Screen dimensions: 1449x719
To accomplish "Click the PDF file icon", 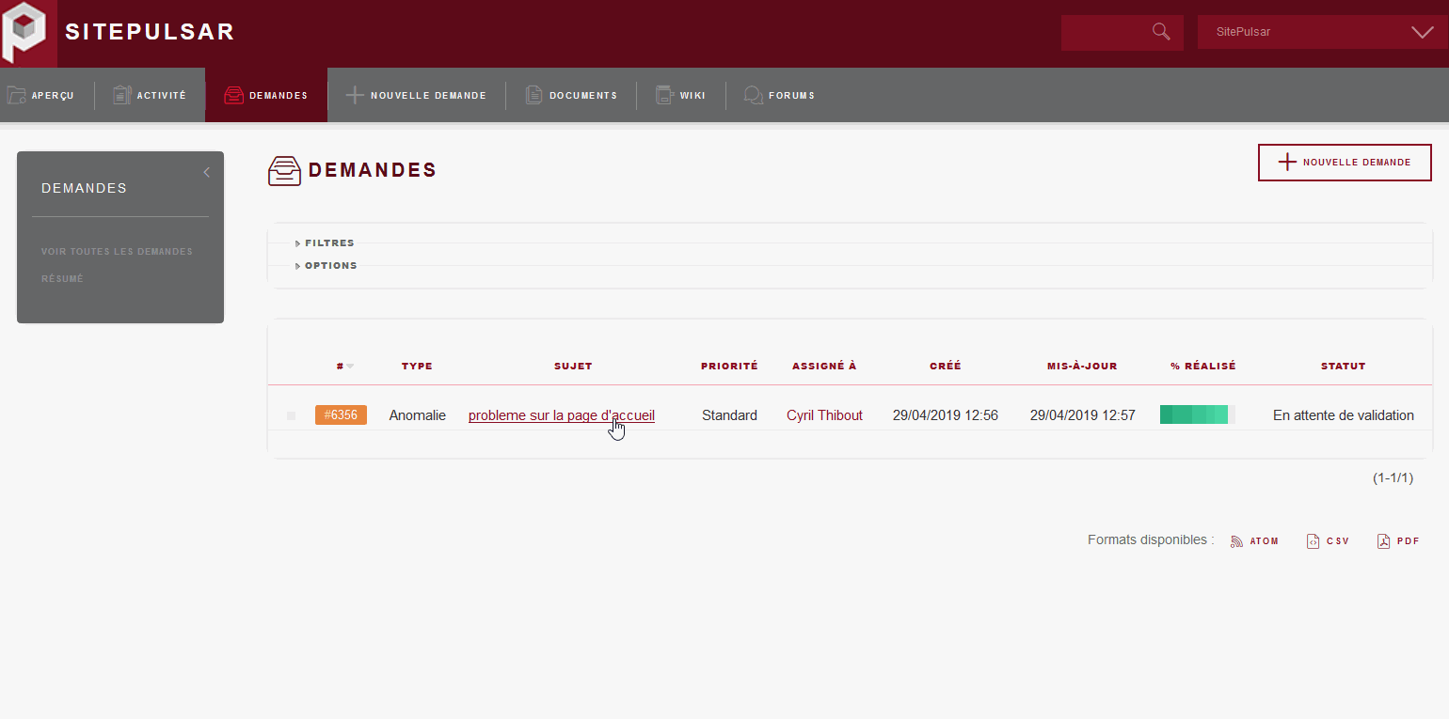I will 1383,541.
